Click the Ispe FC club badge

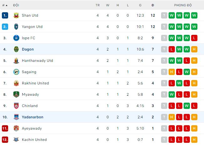(16, 38)
